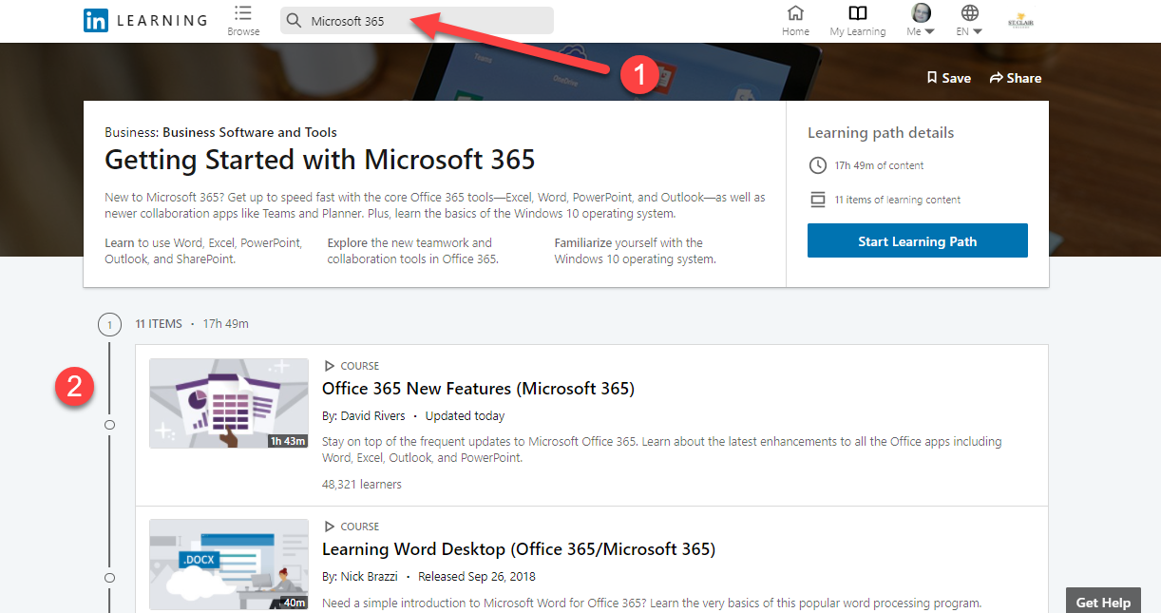Expand the Me profile dropdown
The width and height of the screenshot is (1161, 613).
tap(921, 20)
